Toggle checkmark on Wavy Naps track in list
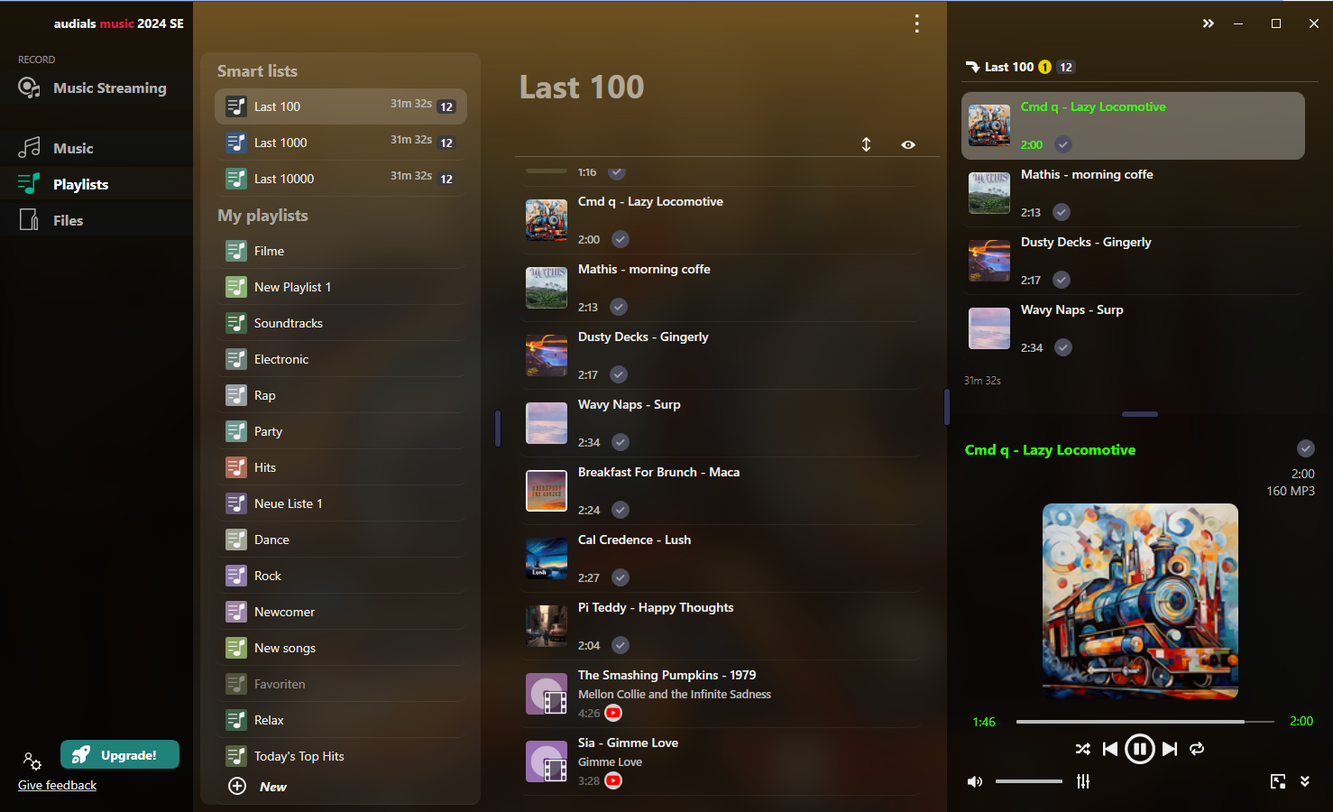Screen dimensions: 1333x812 coord(621,442)
